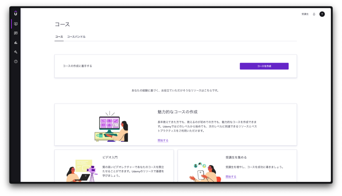Open the Courses section from the sidebar video icon
The width and height of the screenshot is (342, 196).
click(x=16, y=24)
